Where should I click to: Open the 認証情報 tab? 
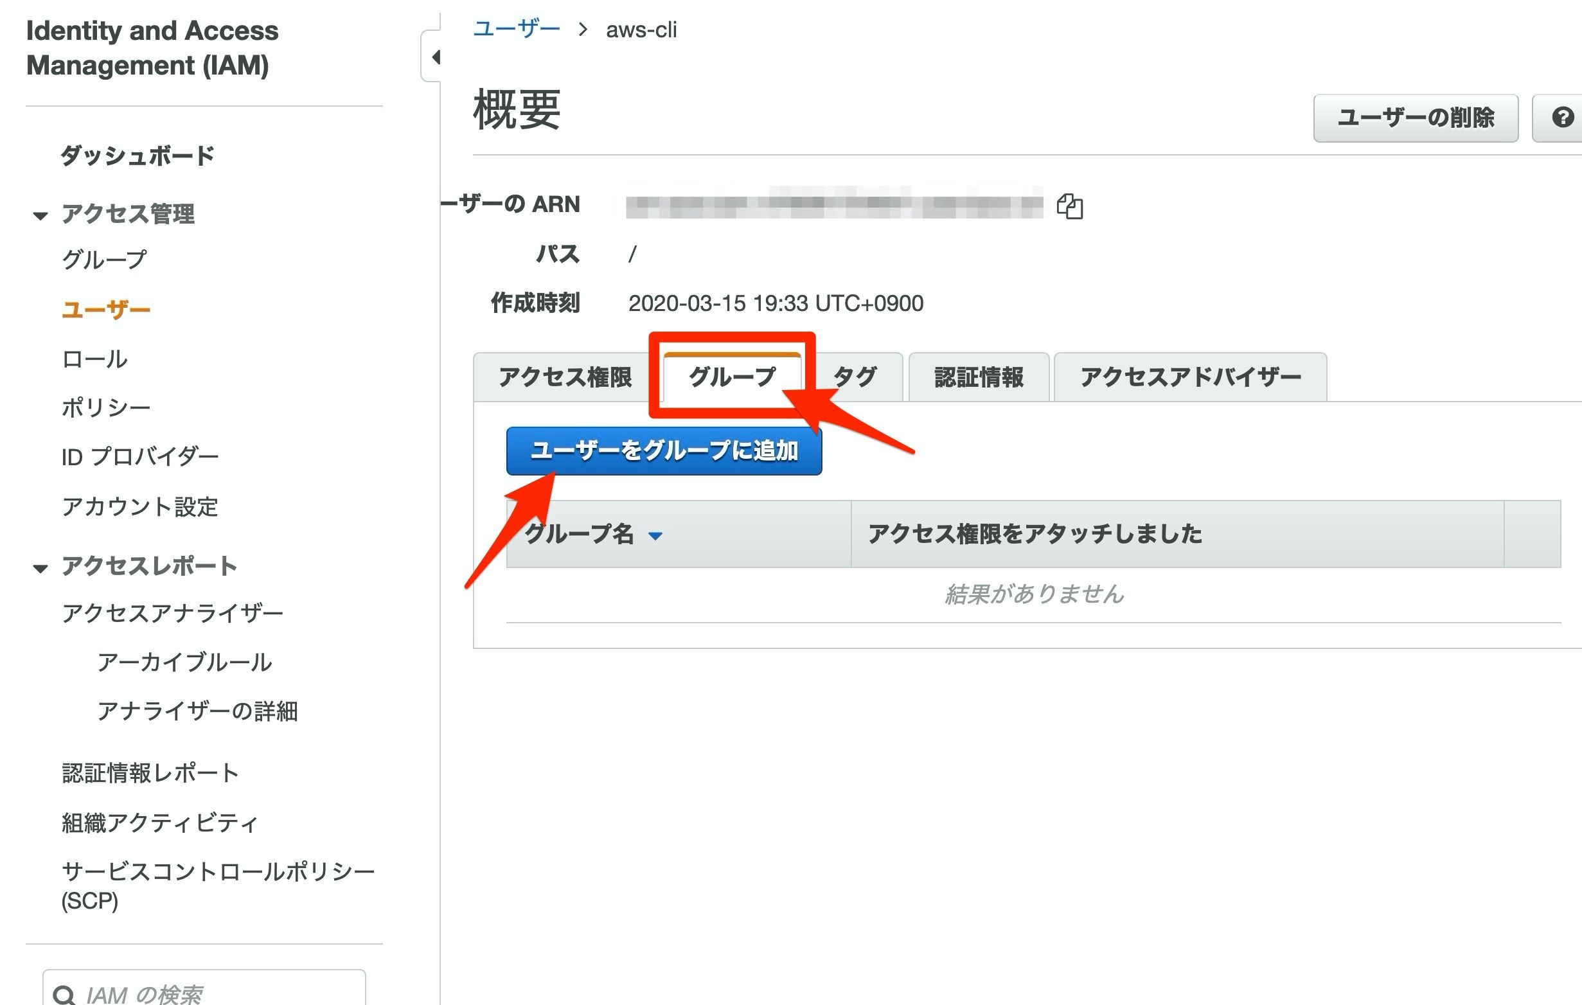(979, 377)
